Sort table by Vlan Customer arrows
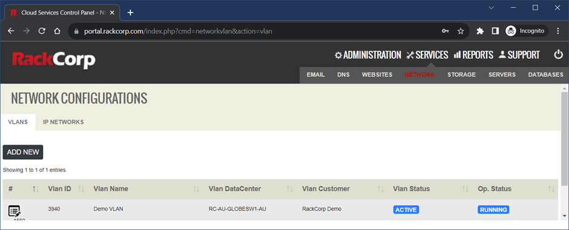 [380, 189]
